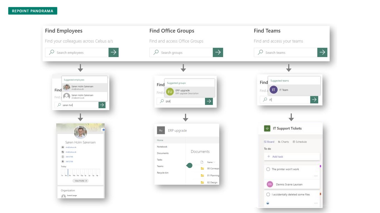Click the green arrow beside Search groups
Viewport: 380px width, 213px height.
pyautogui.click(x=218, y=52)
